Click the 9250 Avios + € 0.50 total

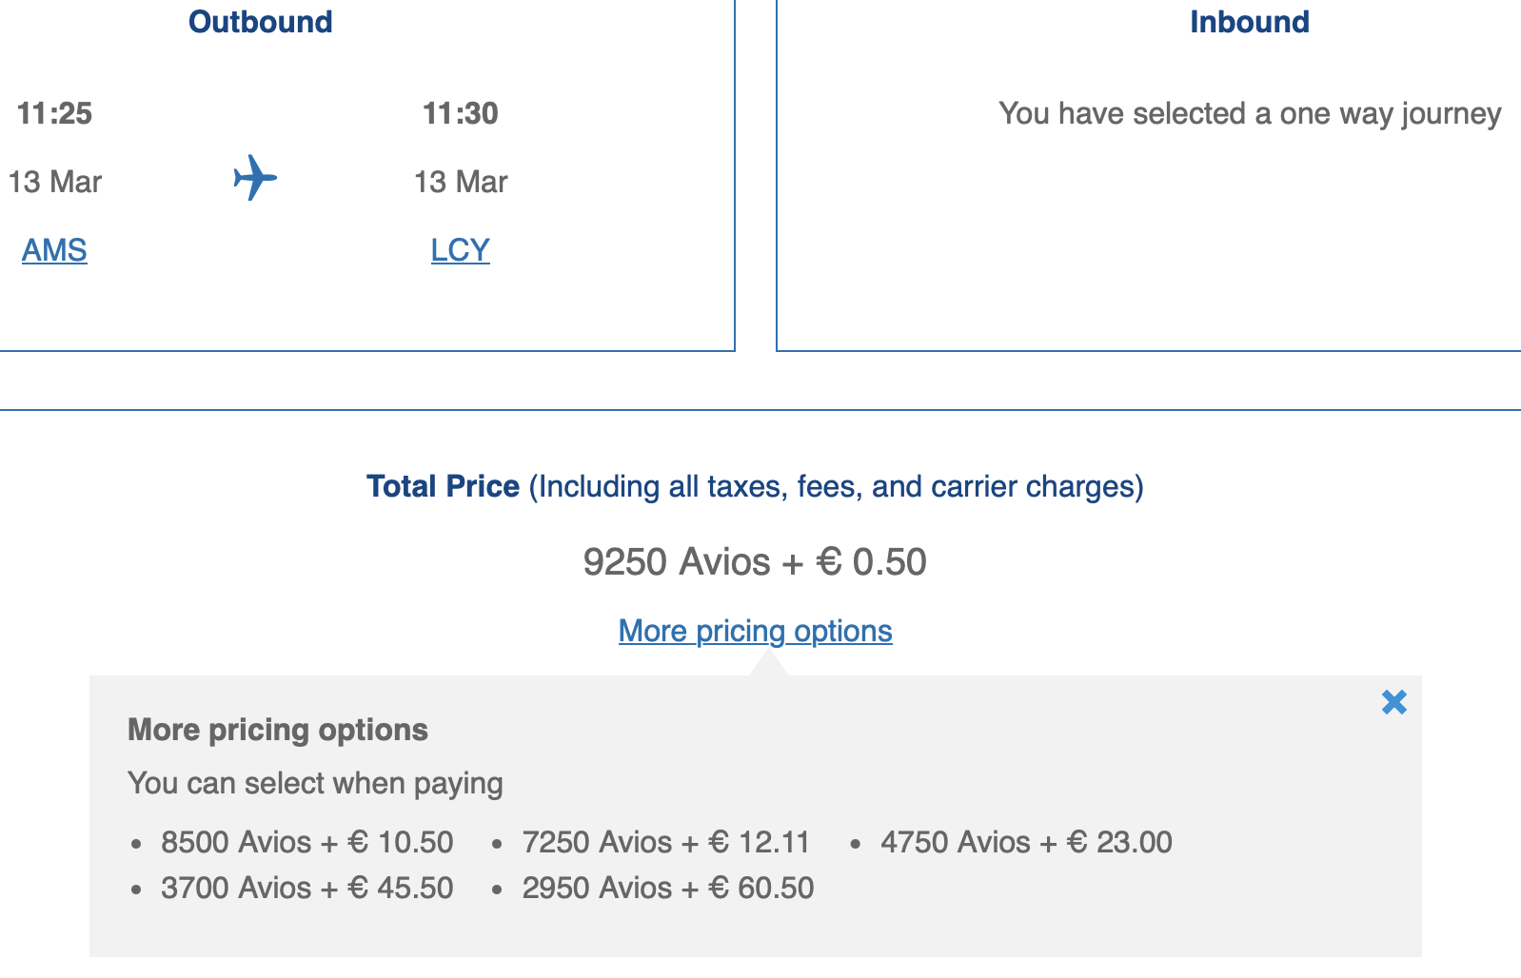tap(755, 561)
